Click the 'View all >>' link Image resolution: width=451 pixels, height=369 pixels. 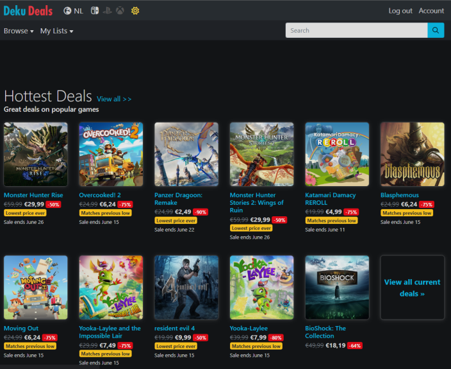[114, 99]
